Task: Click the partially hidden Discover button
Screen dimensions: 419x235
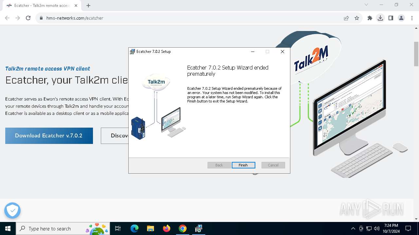Action: click(x=115, y=136)
